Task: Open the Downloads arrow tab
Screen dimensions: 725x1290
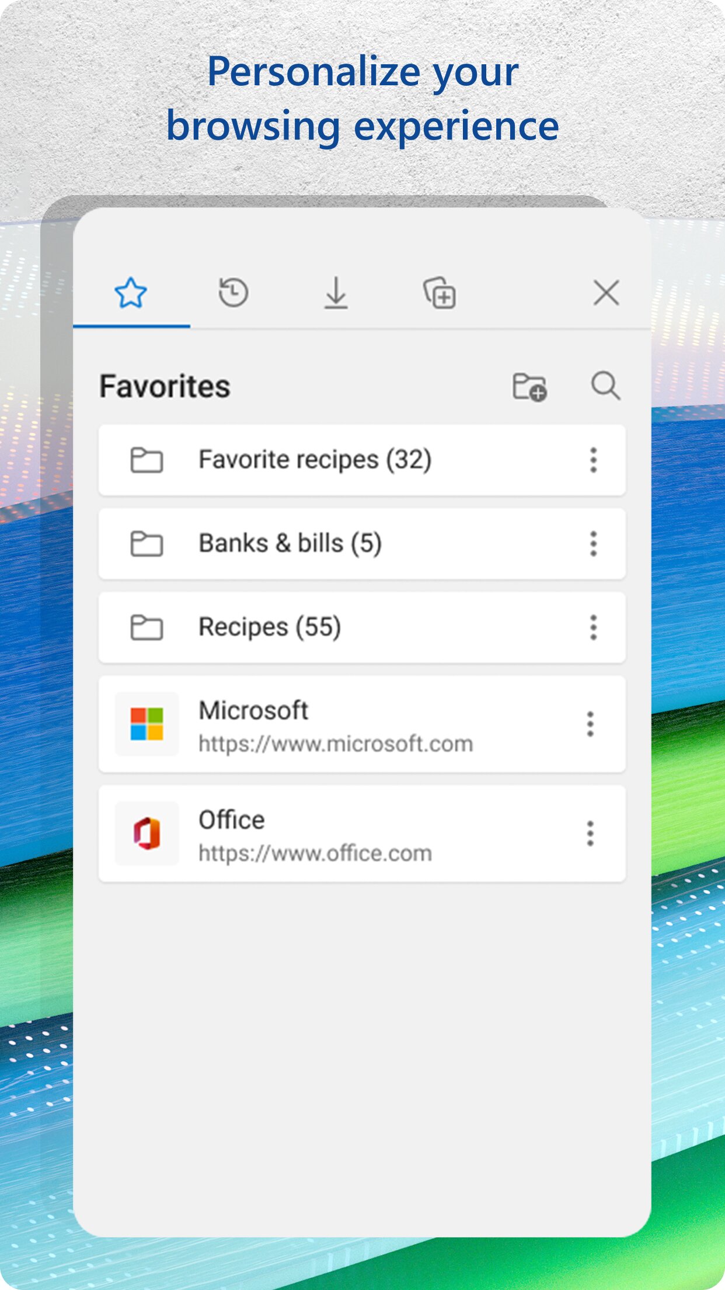Action: click(336, 293)
